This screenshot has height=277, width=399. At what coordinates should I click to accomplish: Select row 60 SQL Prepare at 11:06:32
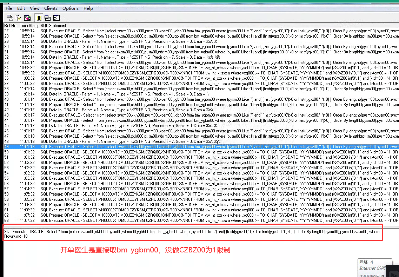click(201, 204)
